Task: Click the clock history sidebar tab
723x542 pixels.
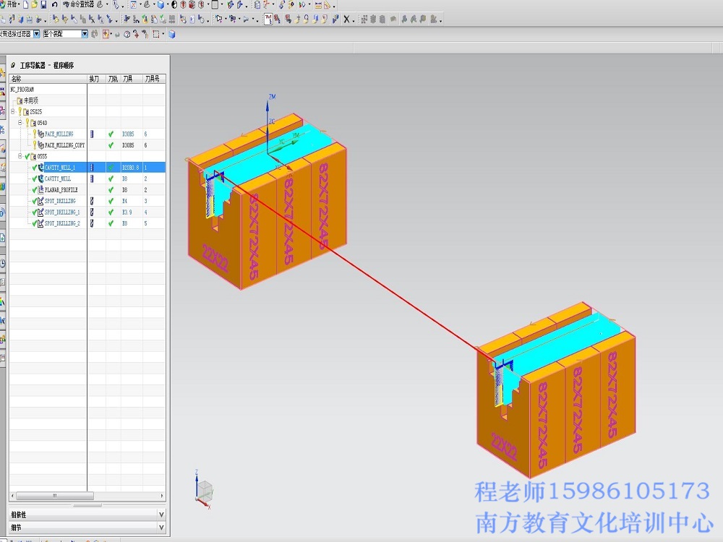Action: (x=2, y=263)
